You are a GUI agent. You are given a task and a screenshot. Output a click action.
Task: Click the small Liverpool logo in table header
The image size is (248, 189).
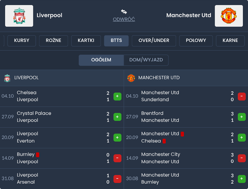click(x=7, y=78)
